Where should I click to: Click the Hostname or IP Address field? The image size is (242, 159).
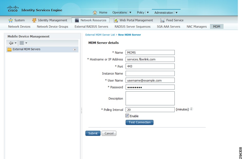(150, 59)
